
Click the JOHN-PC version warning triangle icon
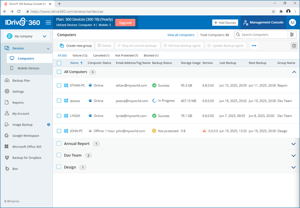pyautogui.click(x=204, y=131)
